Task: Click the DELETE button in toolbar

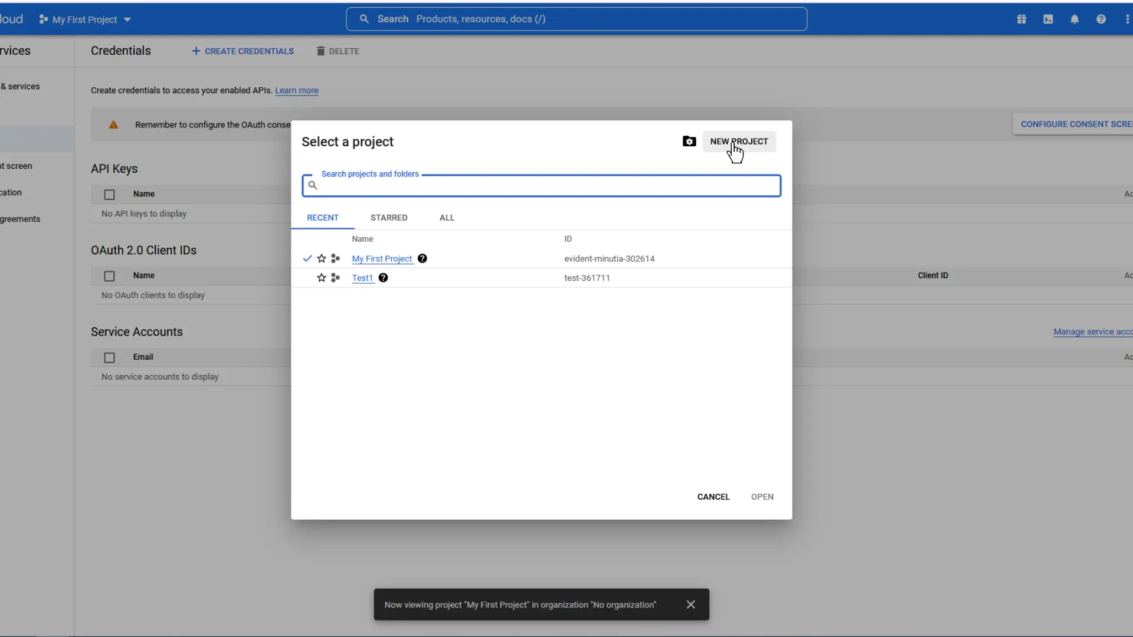Action: click(338, 51)
